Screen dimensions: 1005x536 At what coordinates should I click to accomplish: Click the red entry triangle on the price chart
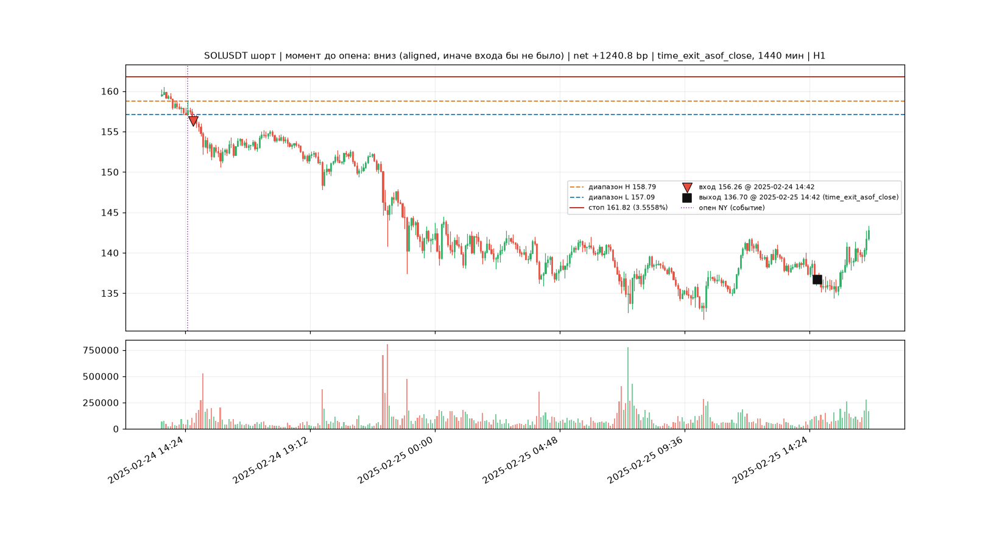(x=193, y=121)
